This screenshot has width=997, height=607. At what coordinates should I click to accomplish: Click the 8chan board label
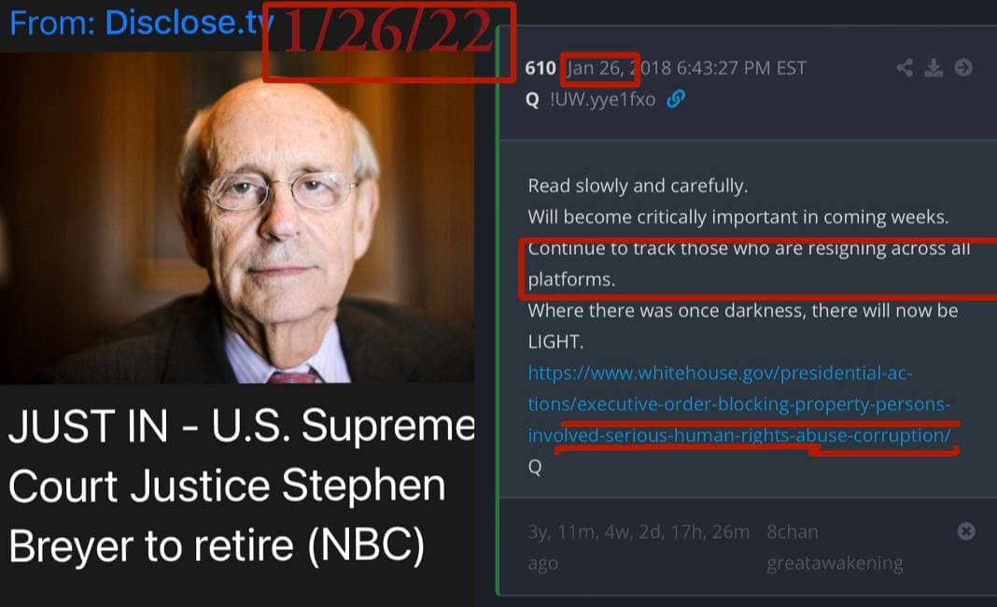(793, 532)
